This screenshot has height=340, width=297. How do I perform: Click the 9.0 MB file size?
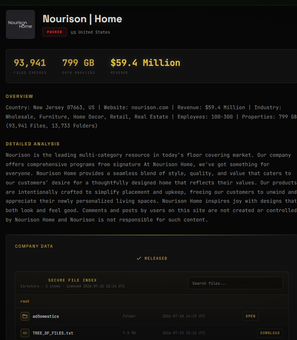point(129,333)
